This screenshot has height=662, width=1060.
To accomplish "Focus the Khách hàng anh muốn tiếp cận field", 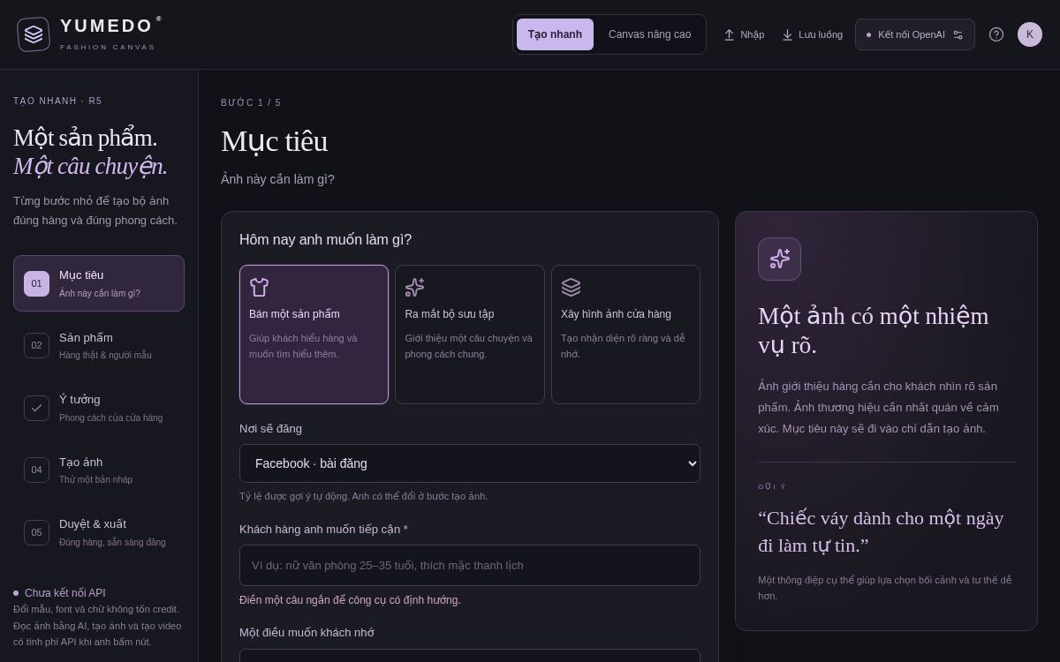I will pos(470,565).
